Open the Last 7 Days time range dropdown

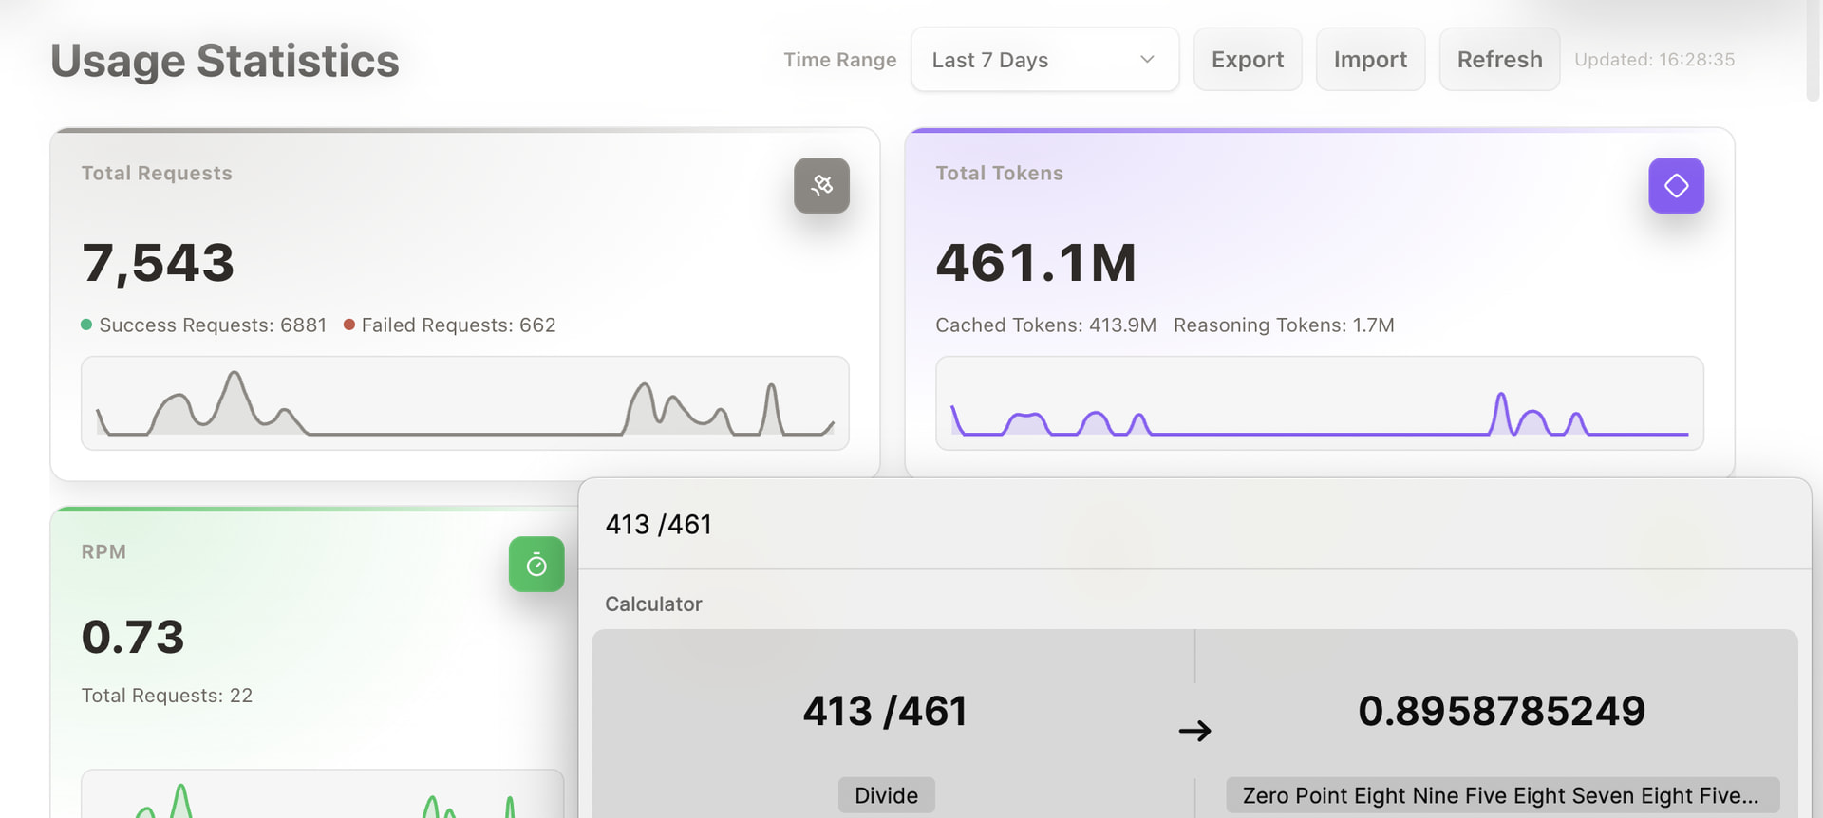point(1044,60)
